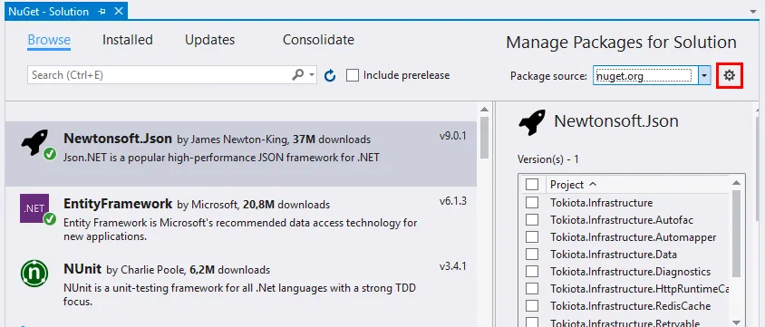
Task: Switch to the Installed tab
Action: (127, 40)
